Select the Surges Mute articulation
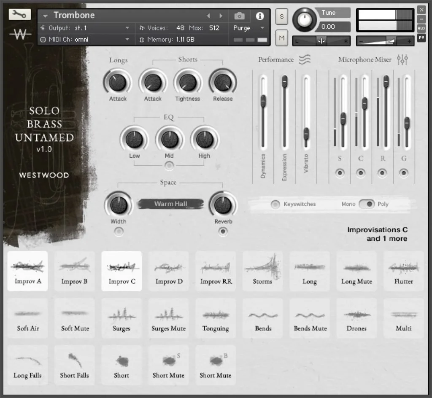The height and width of the screenshot is (398, 432). [169, 318]
